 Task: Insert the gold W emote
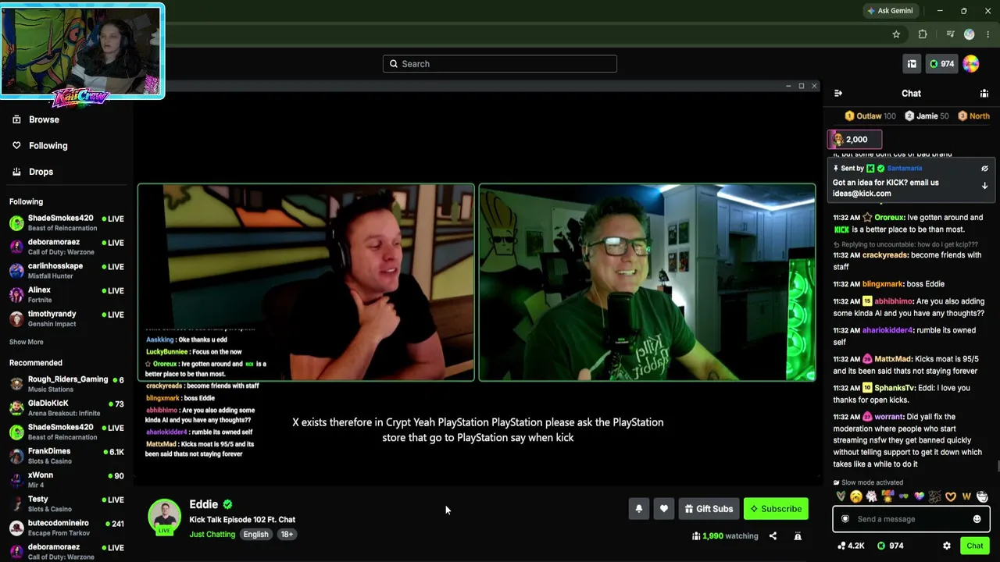point(966,496)
